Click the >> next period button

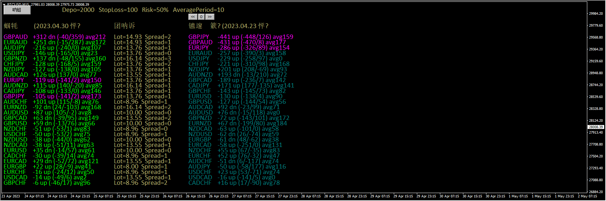point(210,17)
